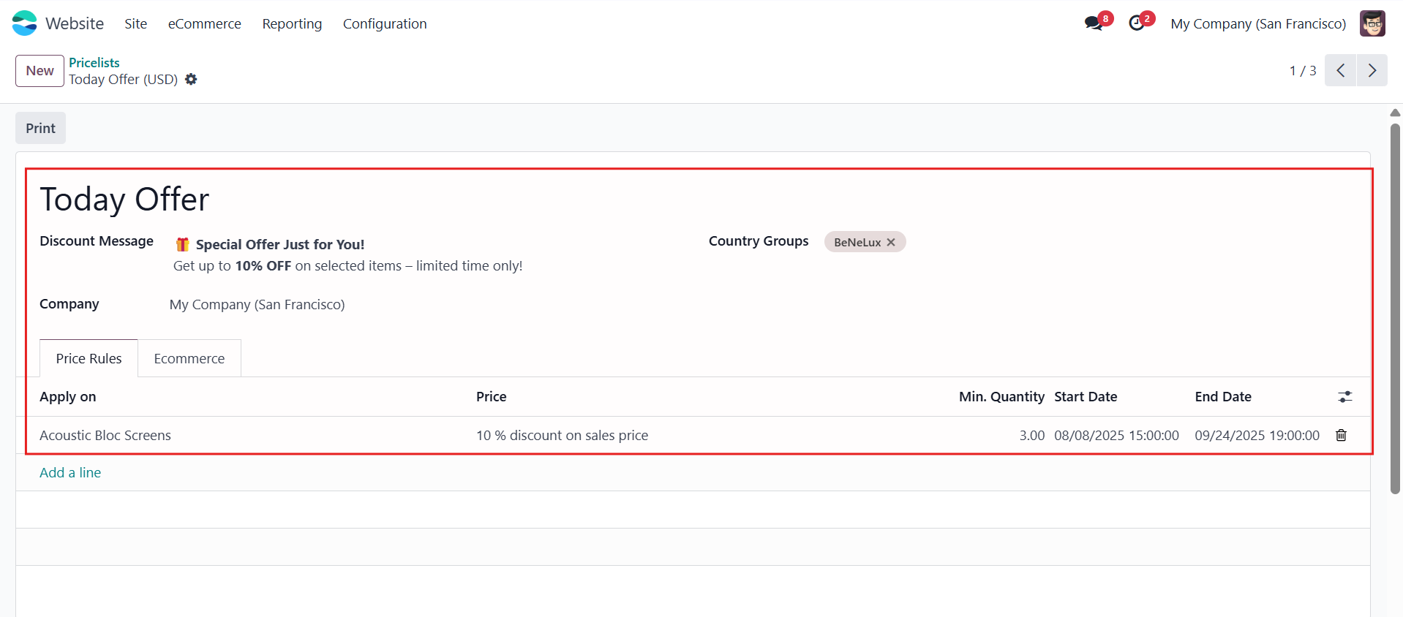Image resolution: width=1403 pixels, height=617 pixels.
Task: Click the Add a line link
Action: coord(70,472)
